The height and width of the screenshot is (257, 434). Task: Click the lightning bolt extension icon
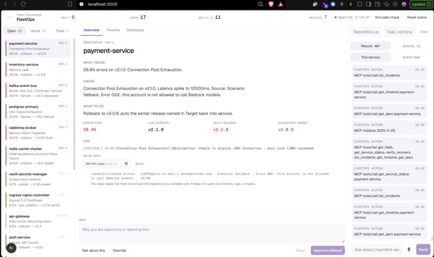(x=342, y=4)
